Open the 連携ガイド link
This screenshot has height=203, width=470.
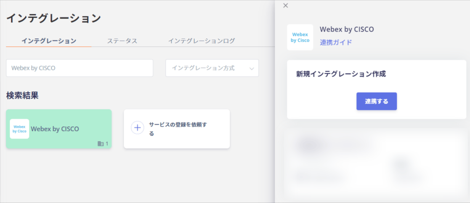pyautogui.click(x=336, y=42)
